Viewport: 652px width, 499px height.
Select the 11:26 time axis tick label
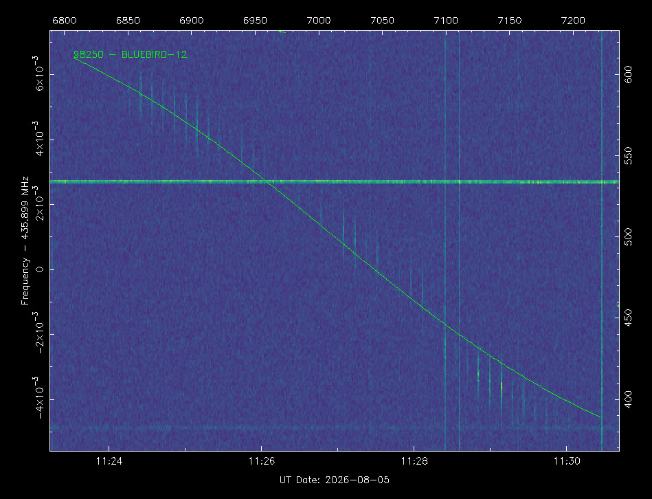(262, 461)
